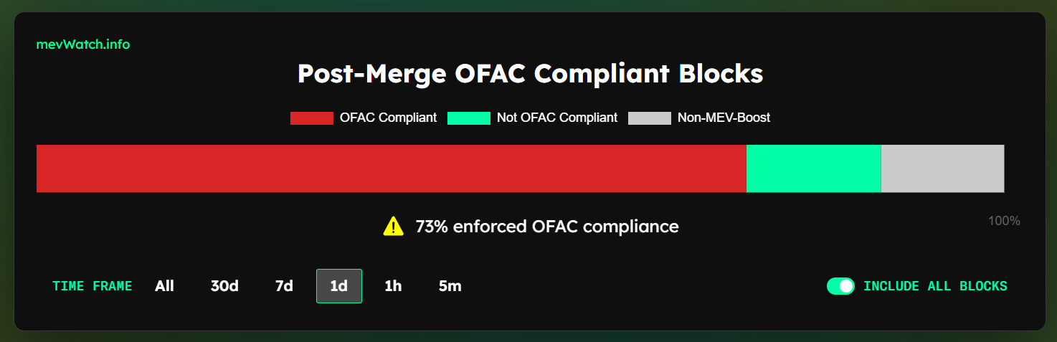
Task: Click the Non-MEV-Boost legend label
Action: tap(724, 118)
